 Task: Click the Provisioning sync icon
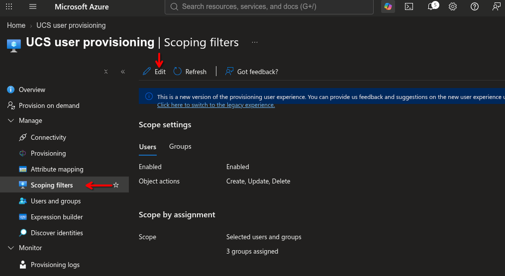click(x=22, y=153)
